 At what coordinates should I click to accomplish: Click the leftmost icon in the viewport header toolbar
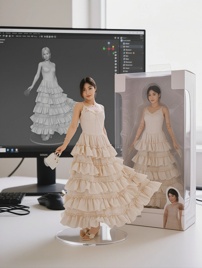(x=1, y=36)
